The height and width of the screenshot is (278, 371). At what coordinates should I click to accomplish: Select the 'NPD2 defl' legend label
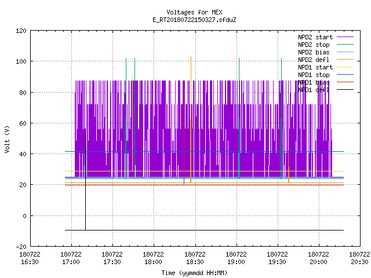314,60
